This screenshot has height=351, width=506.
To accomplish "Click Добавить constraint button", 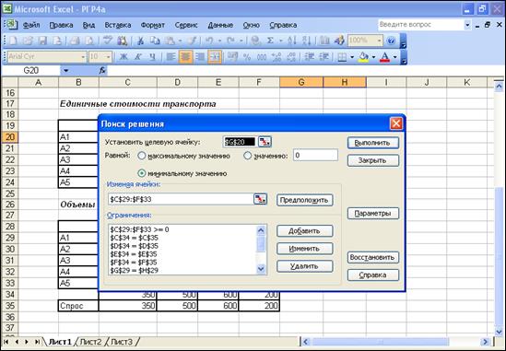I will pyautogui.click(x=305, y=231).
